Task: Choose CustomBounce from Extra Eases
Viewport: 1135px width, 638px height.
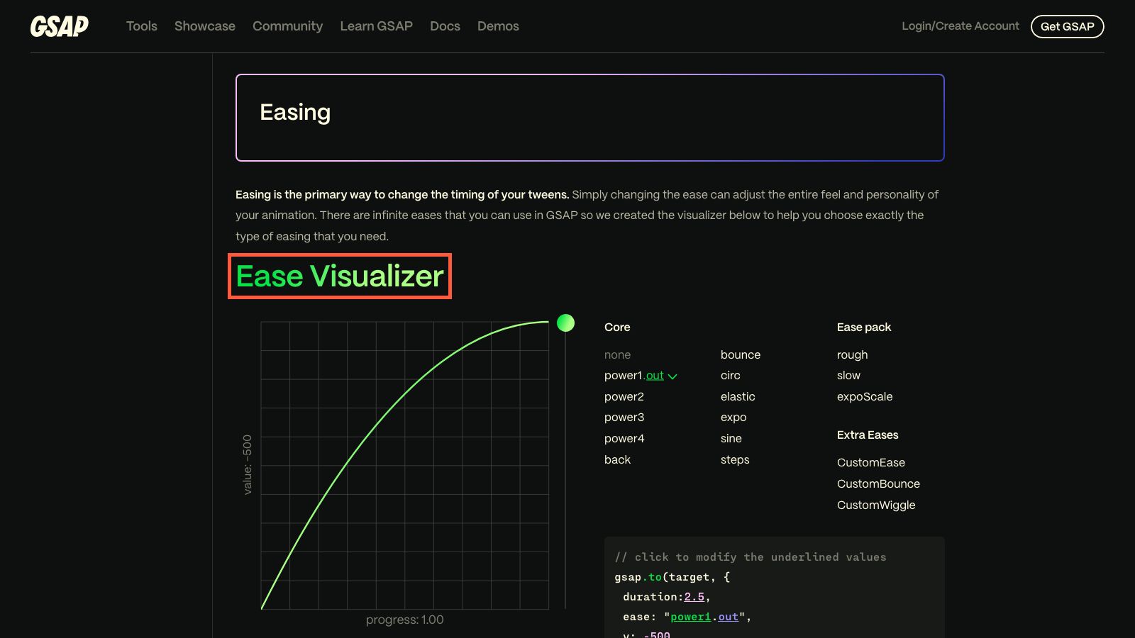Action: click(878, 483)
